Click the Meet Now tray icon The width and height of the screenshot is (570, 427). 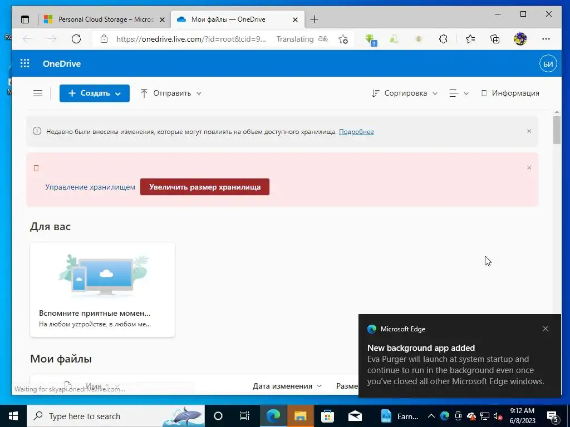tap(458, 416)
